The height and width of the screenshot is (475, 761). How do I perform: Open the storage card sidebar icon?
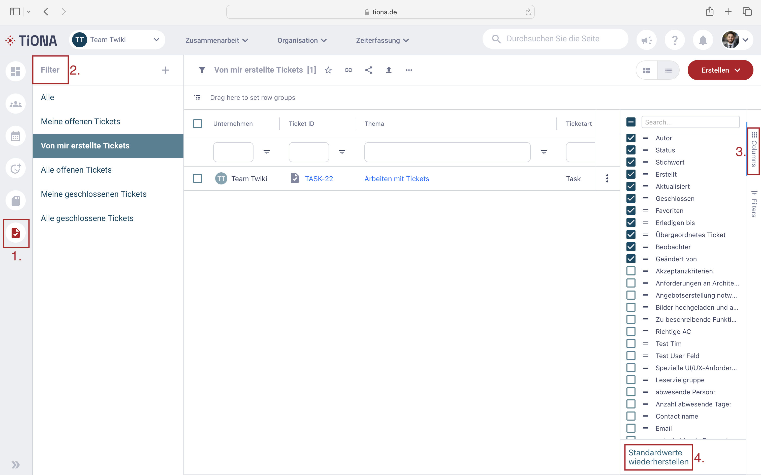click(x=15, y=200)
